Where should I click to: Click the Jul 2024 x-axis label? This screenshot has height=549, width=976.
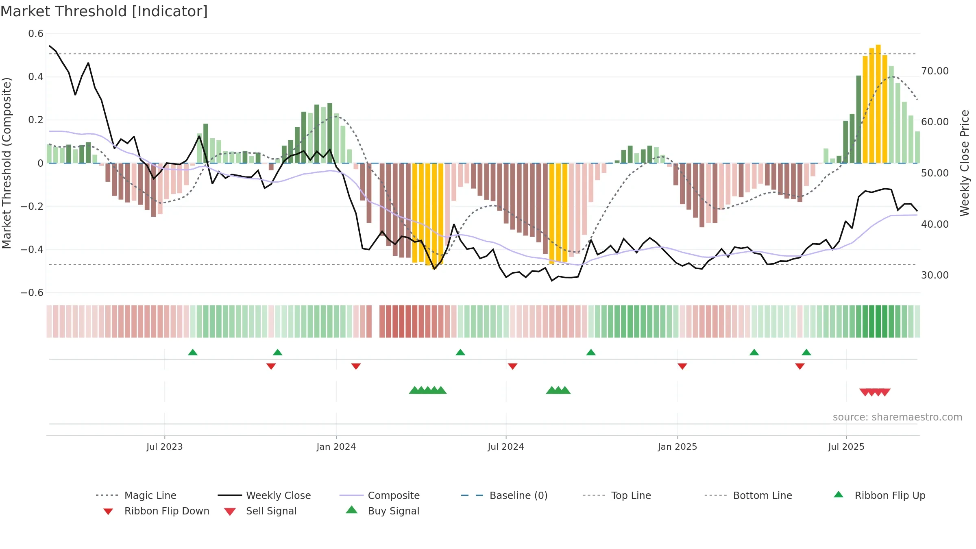(506, 447)
